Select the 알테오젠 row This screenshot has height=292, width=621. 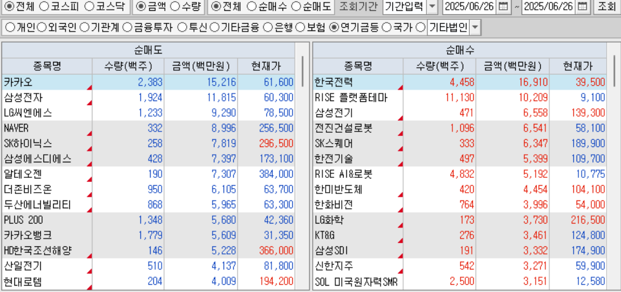149,174
